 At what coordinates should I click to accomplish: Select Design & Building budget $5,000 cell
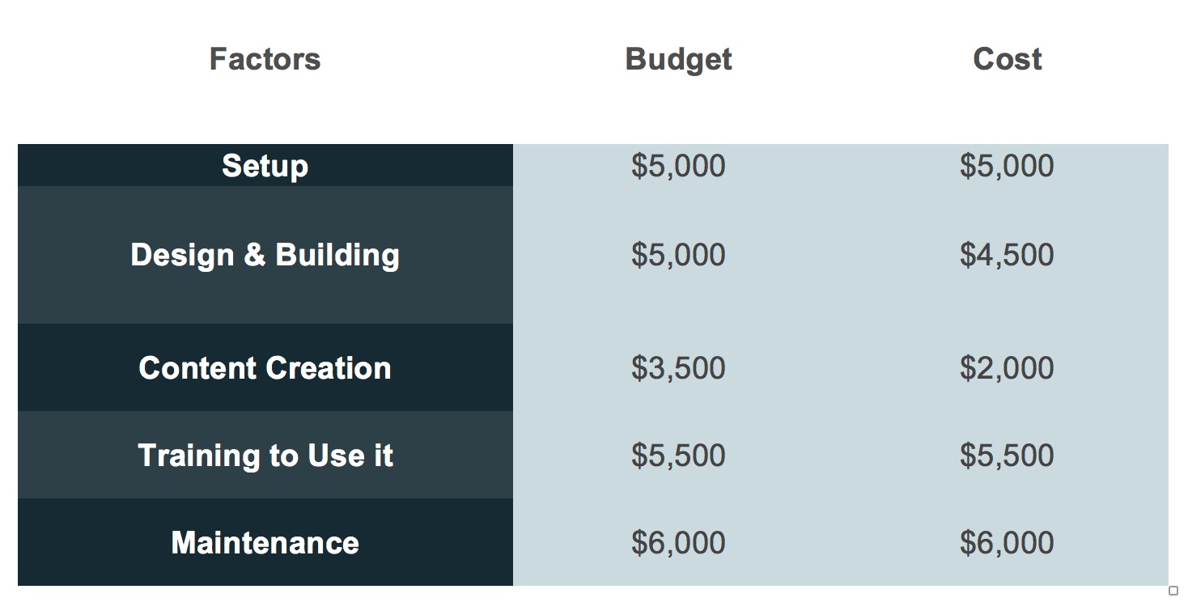[x=678, y=255]
